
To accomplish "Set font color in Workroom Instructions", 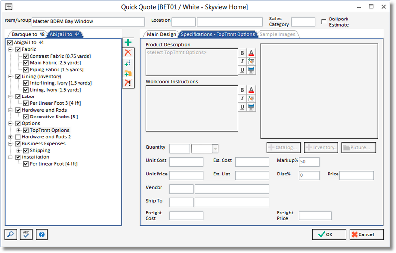I will (x=251, y=90).
